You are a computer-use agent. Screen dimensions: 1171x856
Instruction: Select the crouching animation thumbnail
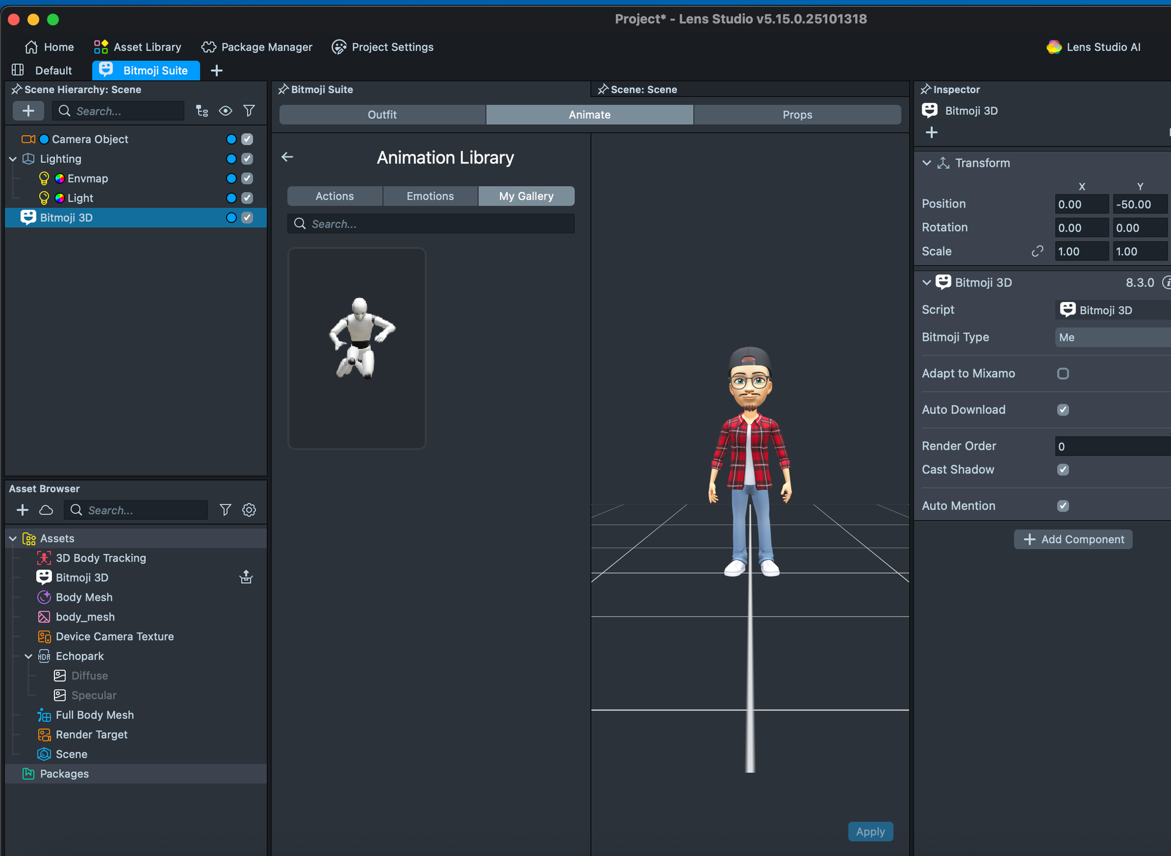[357, 348]
